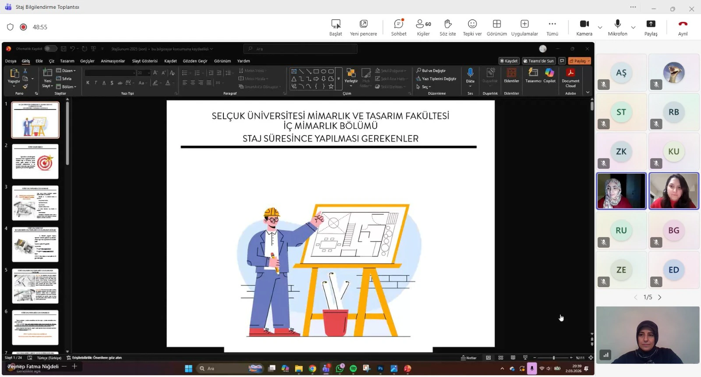Share content with the Paylaş icon
The image size is (701, 377).
pos(651,24)
